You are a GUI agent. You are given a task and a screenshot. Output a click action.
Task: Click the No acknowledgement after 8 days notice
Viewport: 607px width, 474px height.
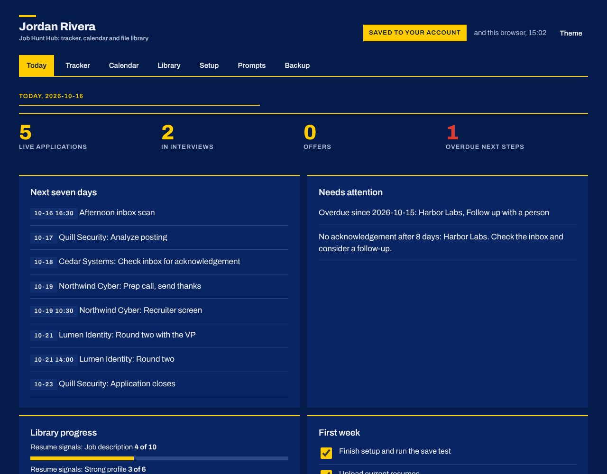[x=448, y=243]
